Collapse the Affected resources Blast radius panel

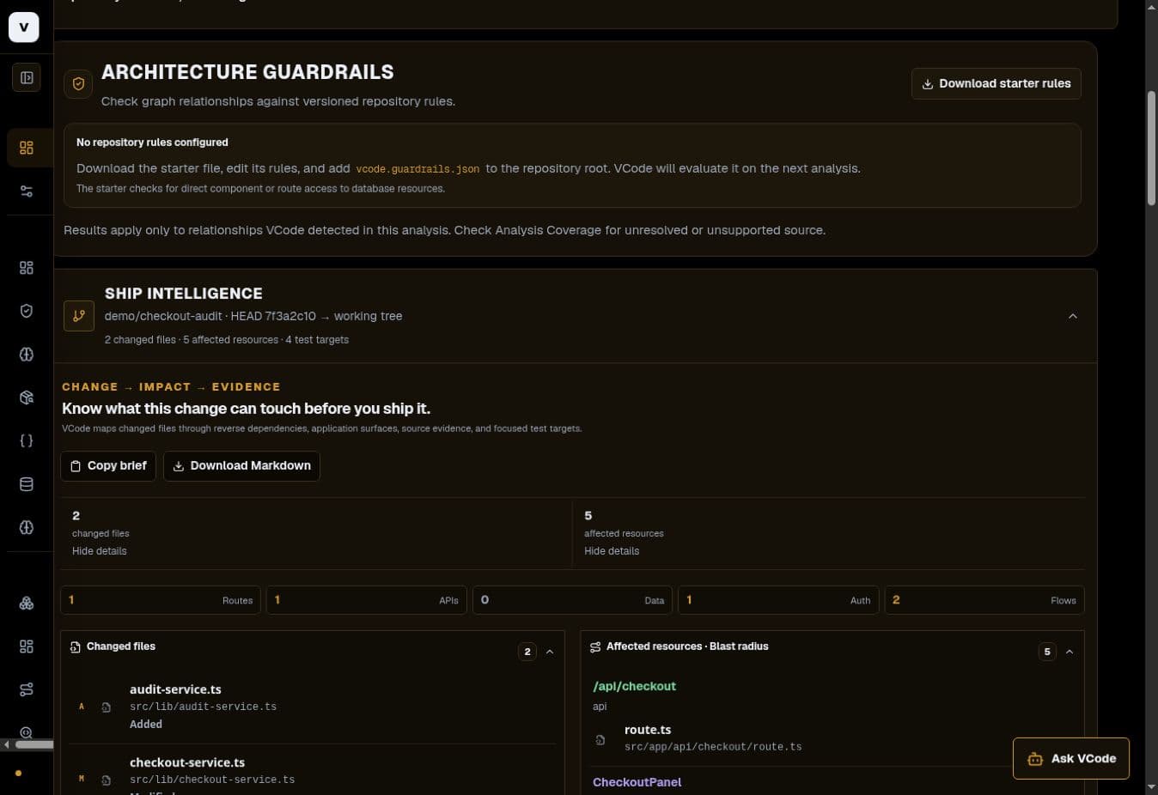tap(1070, 652)
